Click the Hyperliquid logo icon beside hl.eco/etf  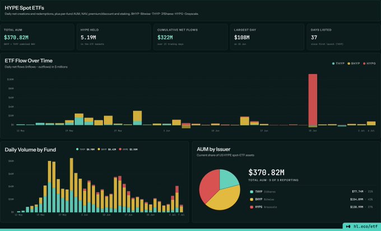coord(348,227)
